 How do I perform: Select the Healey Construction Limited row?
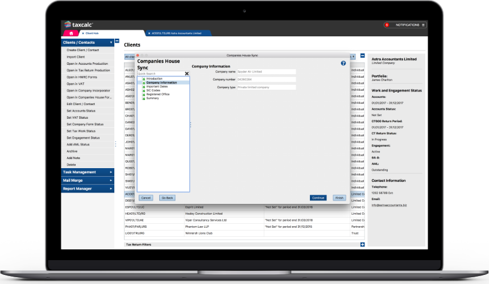click(x=244, y=214)
